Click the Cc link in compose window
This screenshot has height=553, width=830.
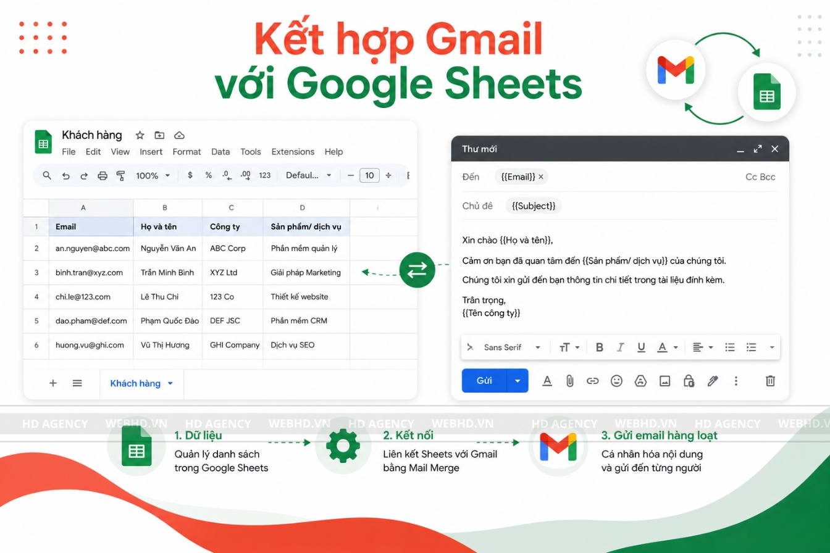(x=751, y=177)
